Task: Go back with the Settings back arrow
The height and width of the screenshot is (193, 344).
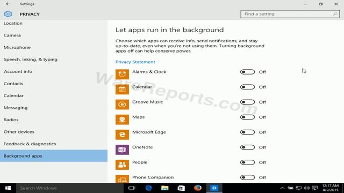Action: tap(8, 4)
